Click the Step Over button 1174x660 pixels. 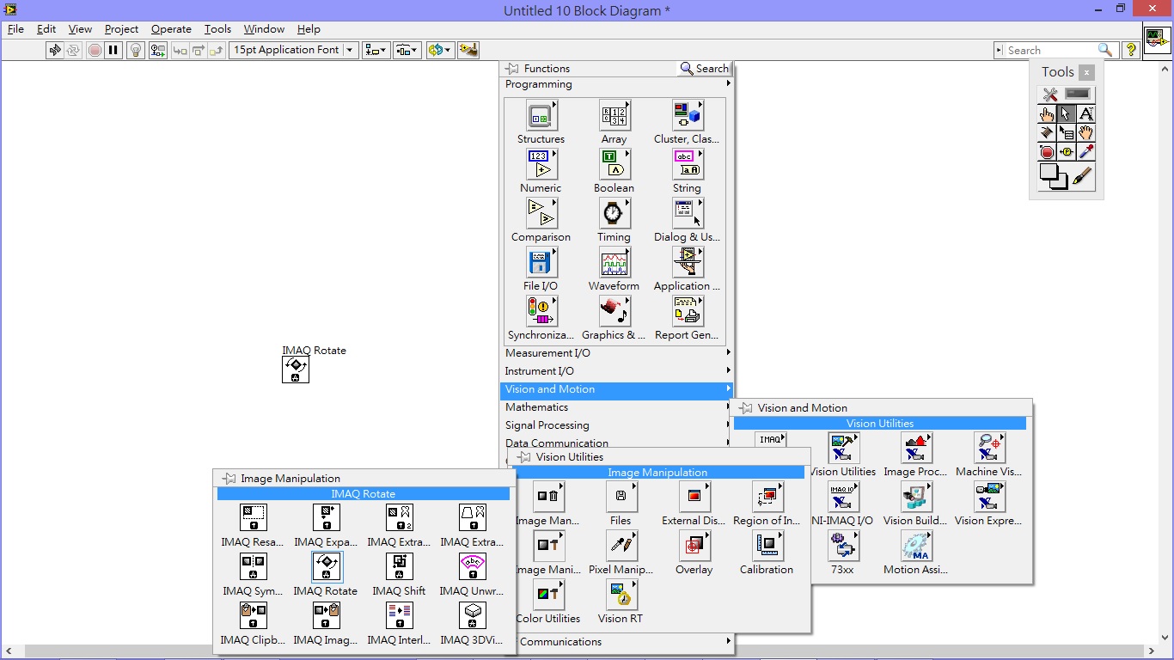[199, 50]
